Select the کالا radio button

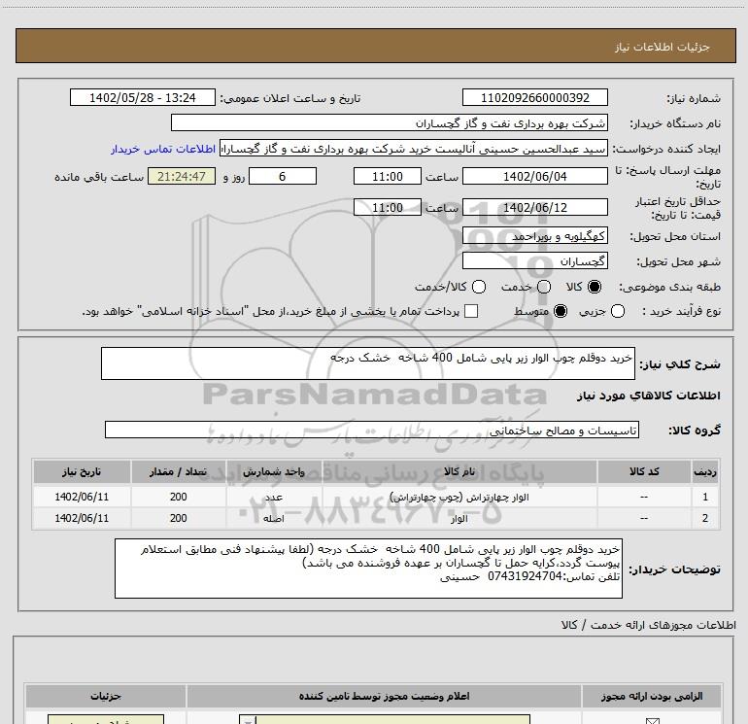[x=595, y=287]
